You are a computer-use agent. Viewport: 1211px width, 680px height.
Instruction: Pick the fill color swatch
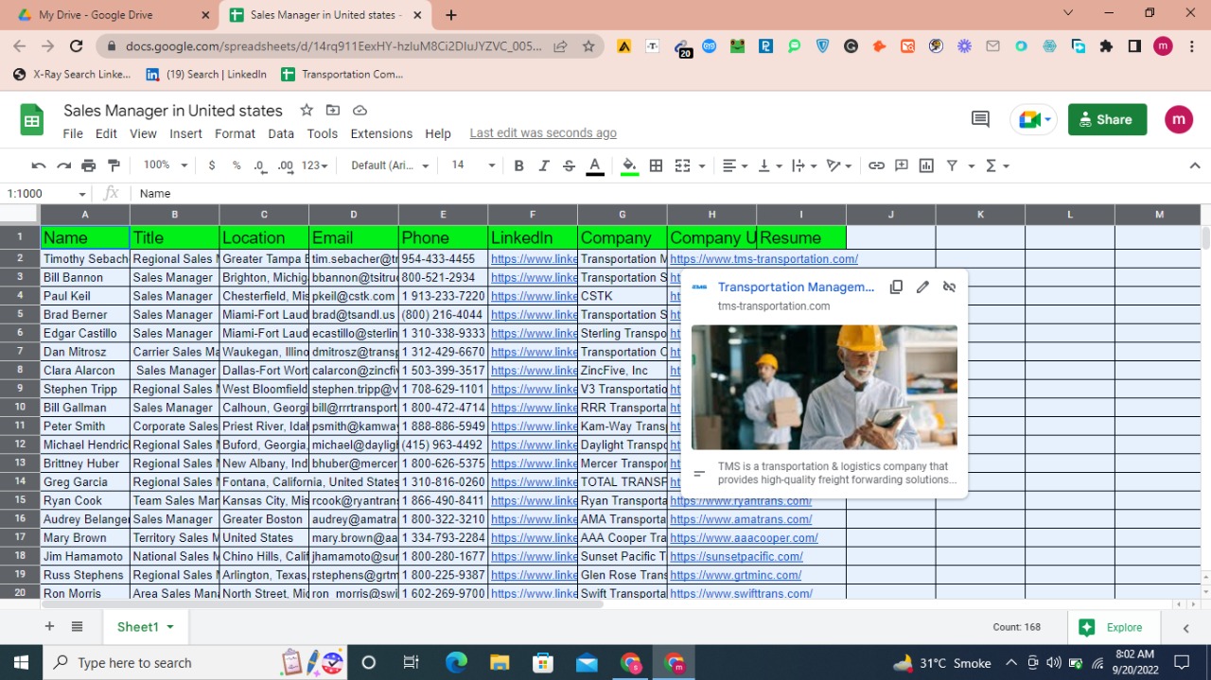click(629, 166)
